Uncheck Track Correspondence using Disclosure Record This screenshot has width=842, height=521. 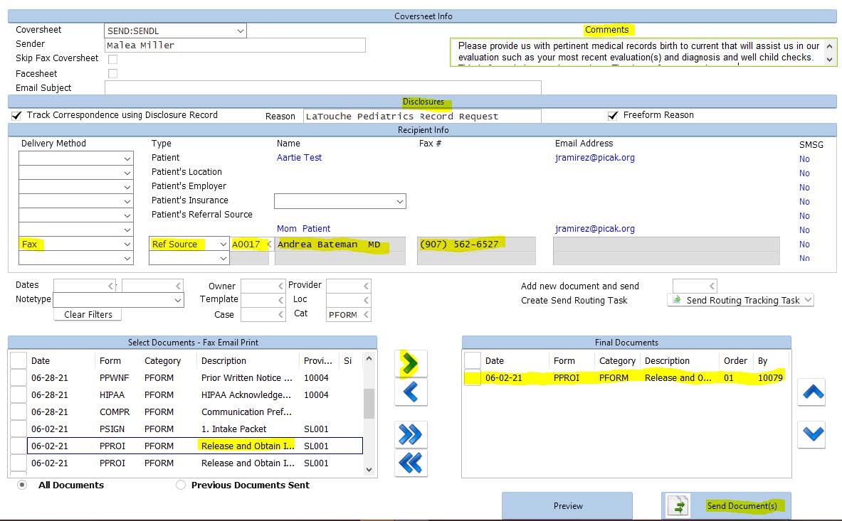(x=16, y=115)
